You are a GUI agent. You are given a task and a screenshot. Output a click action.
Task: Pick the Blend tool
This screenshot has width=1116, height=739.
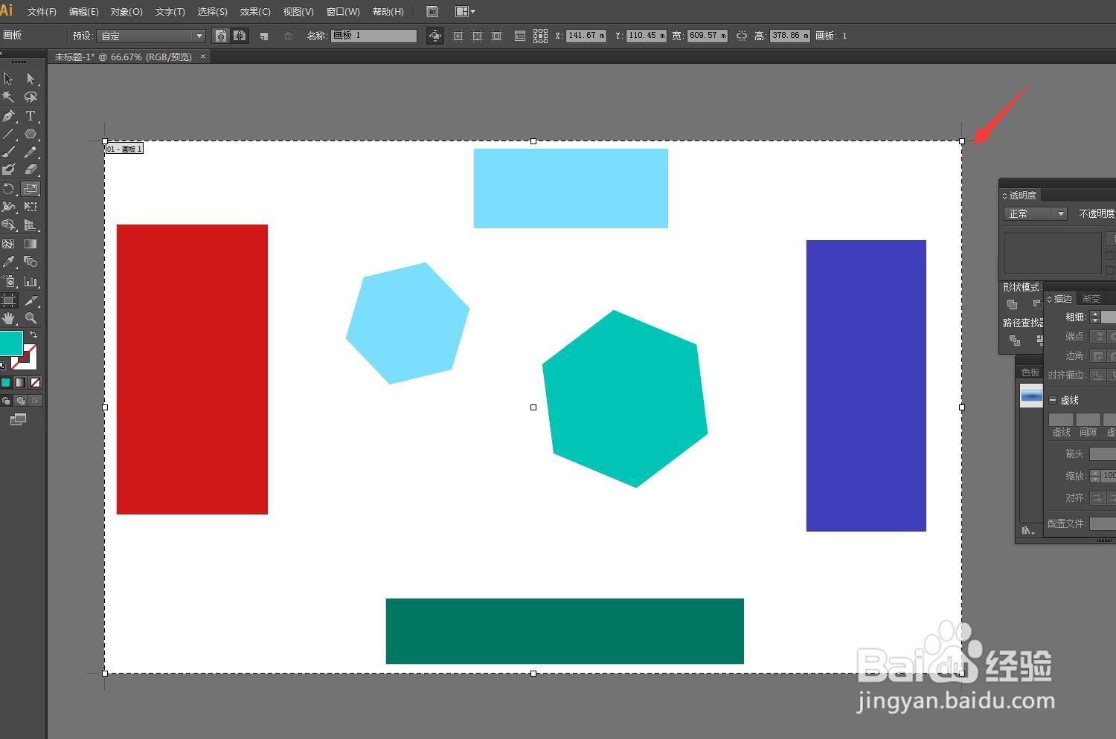point(31,262)
